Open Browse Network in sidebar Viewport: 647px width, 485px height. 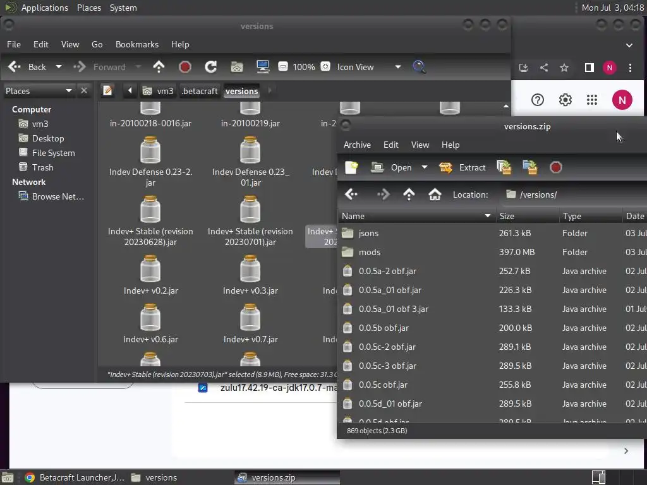coord(57,197)
